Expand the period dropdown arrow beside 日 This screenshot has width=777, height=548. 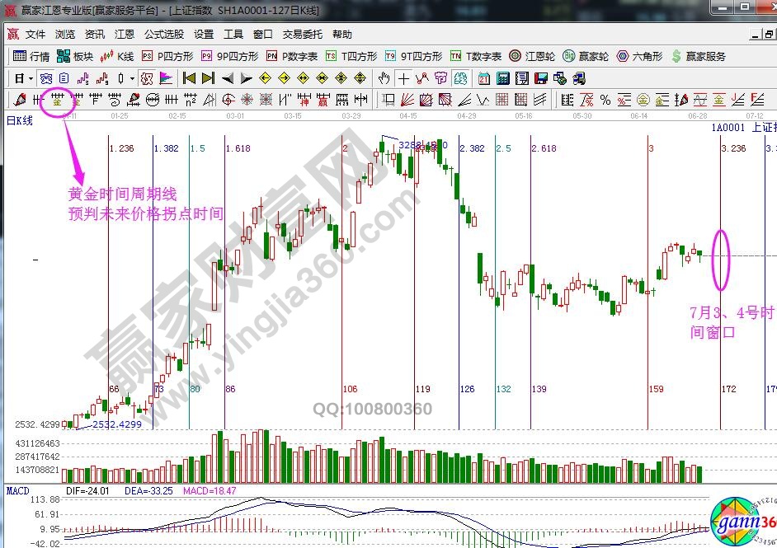[x=31, y=78]
